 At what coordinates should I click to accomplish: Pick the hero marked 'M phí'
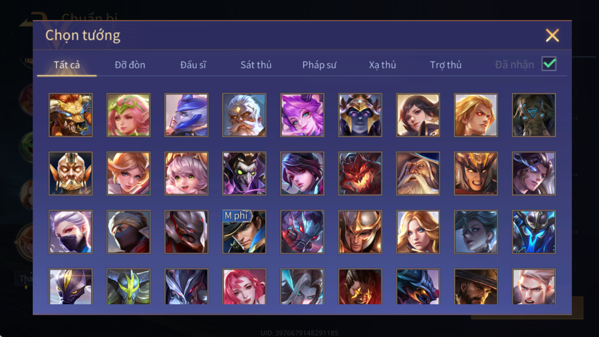tap(244, 232)
